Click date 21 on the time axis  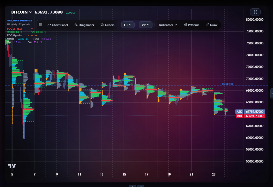pyautogui.click(x=191, y=174)
